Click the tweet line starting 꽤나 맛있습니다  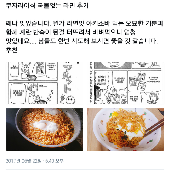coord(84,23)
